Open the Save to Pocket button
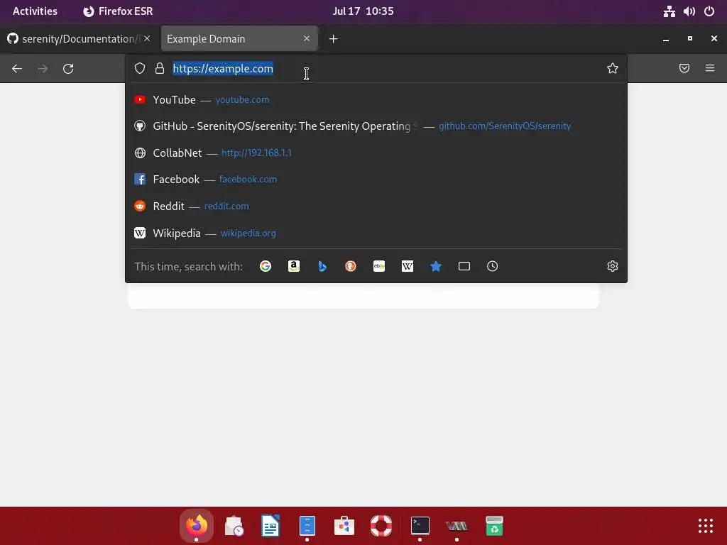Screen dimensions: 727x545 [x=684, y=69]
